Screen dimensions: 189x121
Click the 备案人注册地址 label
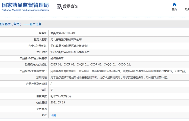tap(37, 46)
